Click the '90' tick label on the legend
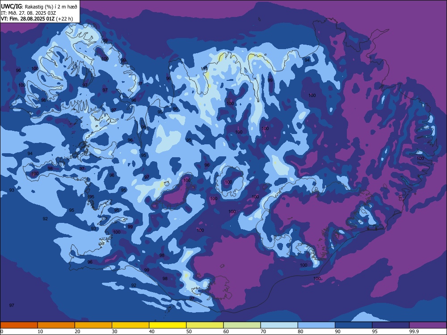This screenshot has height=335, width=447. tap(338, 331)
